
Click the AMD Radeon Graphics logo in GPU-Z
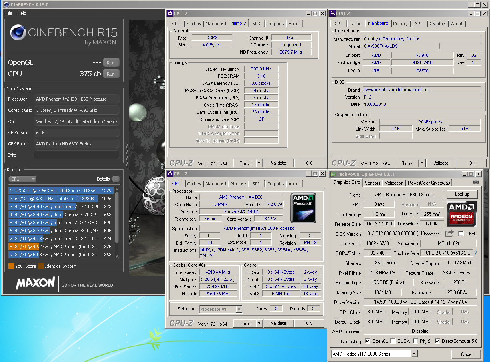point(462,215)
